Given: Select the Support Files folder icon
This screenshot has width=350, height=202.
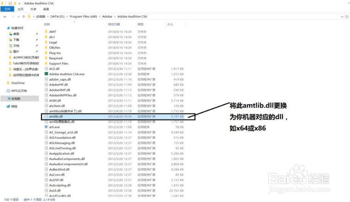Looking at the screenshot, I should 46,63.
